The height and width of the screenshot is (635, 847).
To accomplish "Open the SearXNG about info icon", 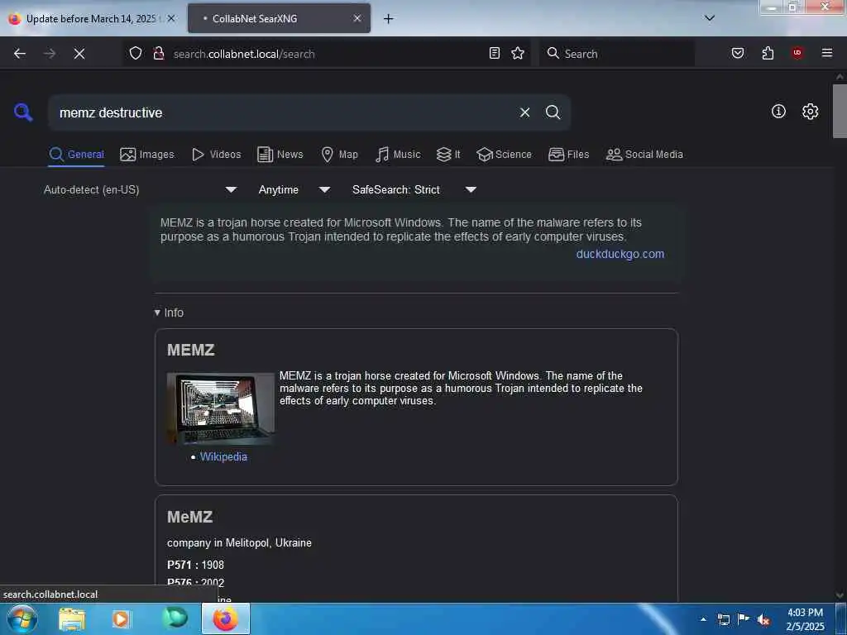I will tap(778, 112).
